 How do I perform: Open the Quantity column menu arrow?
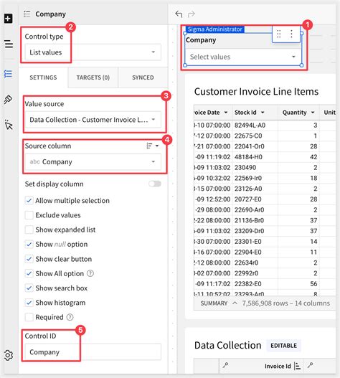click(313, 113)
